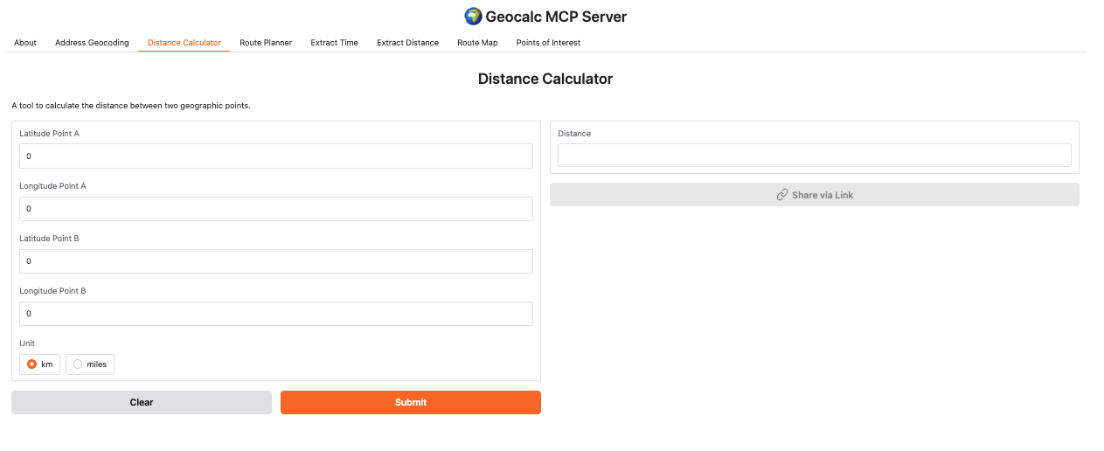This screenshot has height=451, width=1104.
Task: Open the Route Map tab
Action: [477, 43]
